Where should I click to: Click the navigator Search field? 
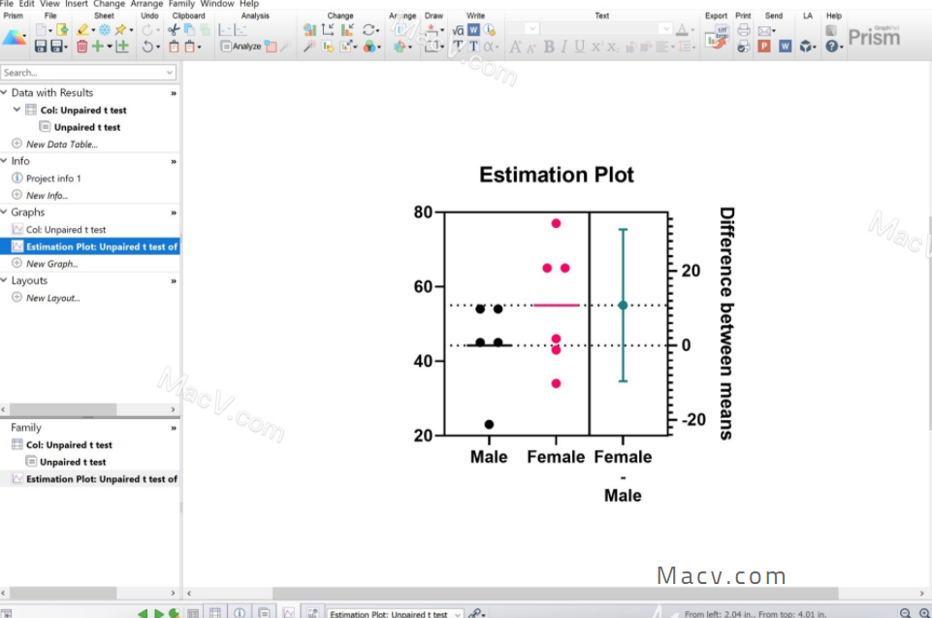point(88,73)
